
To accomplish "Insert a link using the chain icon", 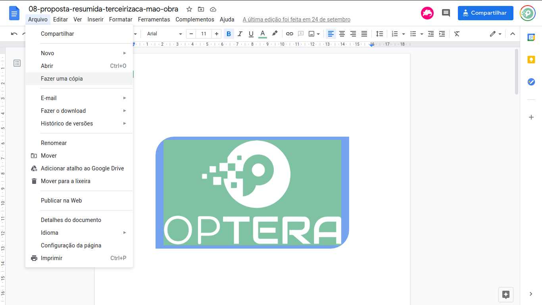I will (x=290, y=34).
